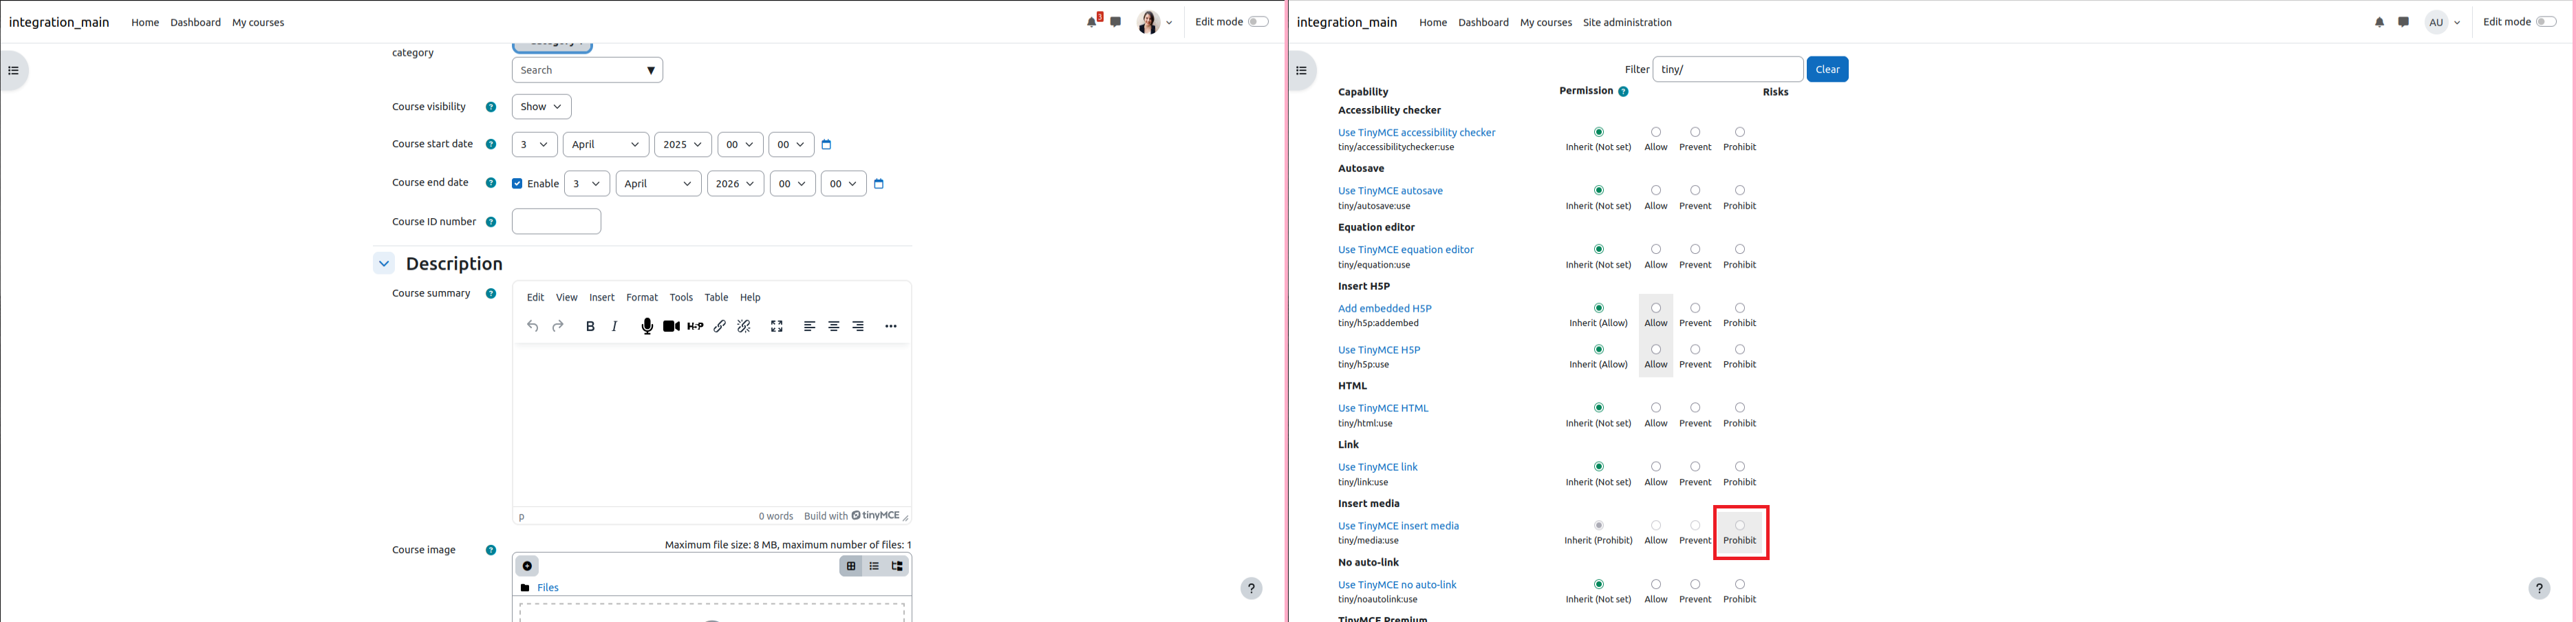This screenshot has width=2576, height=622.
Task: Open start date day dropdown
Action: (x=535, y=145)
